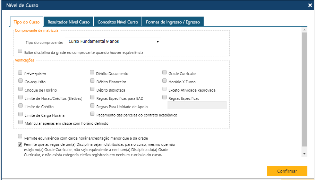
Task: Open the Conceitos Nível Curso tab
Action: click(x=118, y=22)
